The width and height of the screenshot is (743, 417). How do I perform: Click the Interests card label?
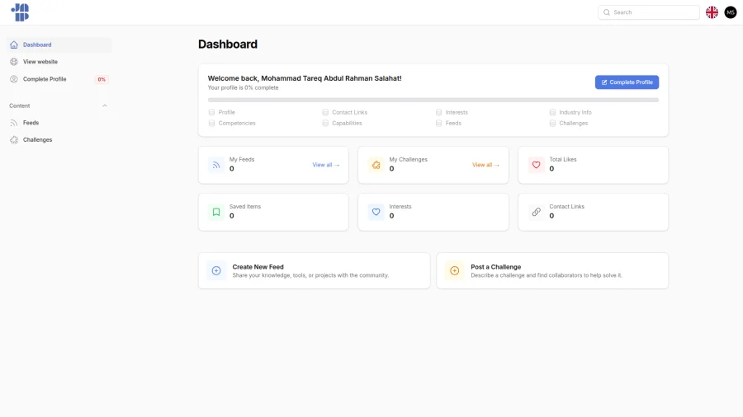pyautogui.click(x=400, y=207)
